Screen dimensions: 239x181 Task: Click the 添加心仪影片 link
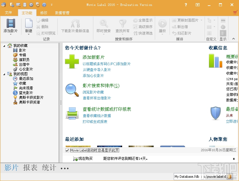pyautogui.click(x=93, y=76)
